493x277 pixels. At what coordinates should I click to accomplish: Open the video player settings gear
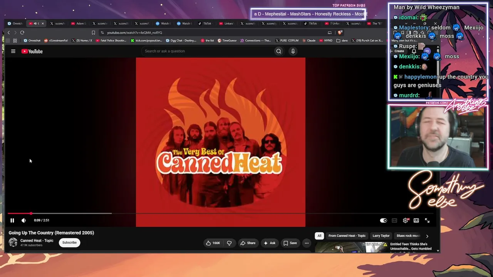click(405, 220)
